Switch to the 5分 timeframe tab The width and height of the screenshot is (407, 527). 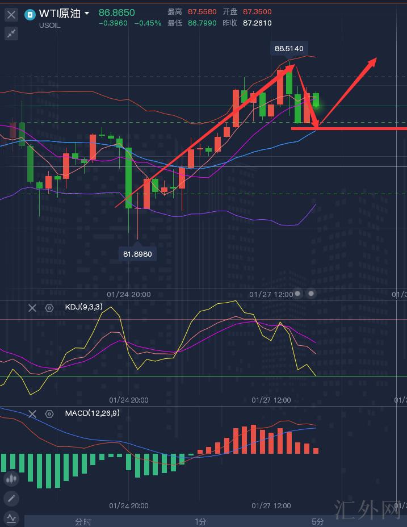pyautogui.click(x=318, y=521)
